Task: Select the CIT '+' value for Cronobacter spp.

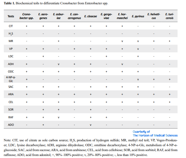Action: click(26, 26)
